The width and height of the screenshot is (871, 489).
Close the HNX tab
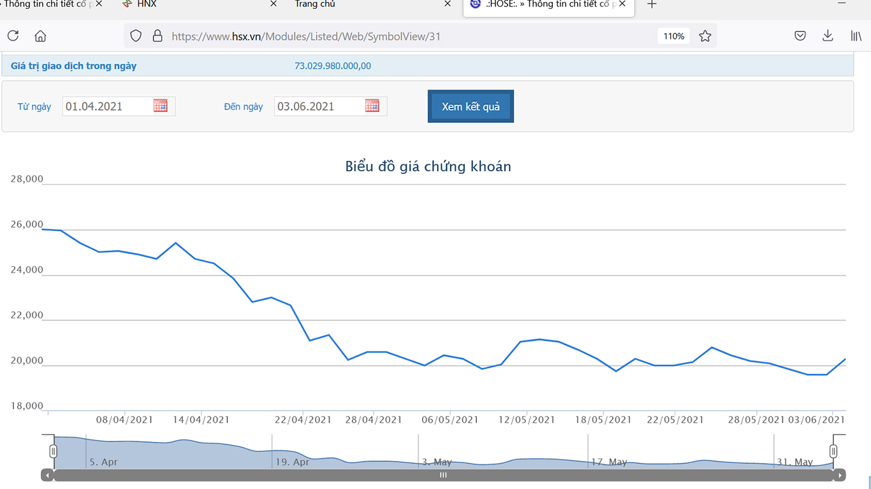[274, 4]
